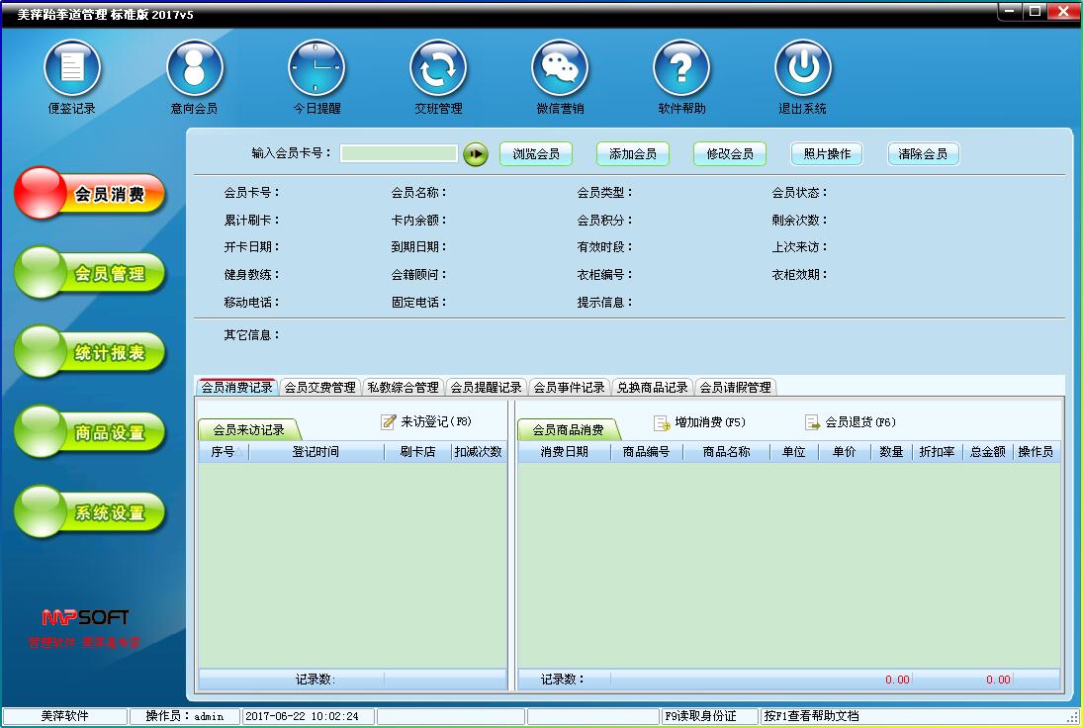The width and height of the screenshot is (1083, 728).
Task: Click the 输入会员卡号 input field
Action: point(399,153)
